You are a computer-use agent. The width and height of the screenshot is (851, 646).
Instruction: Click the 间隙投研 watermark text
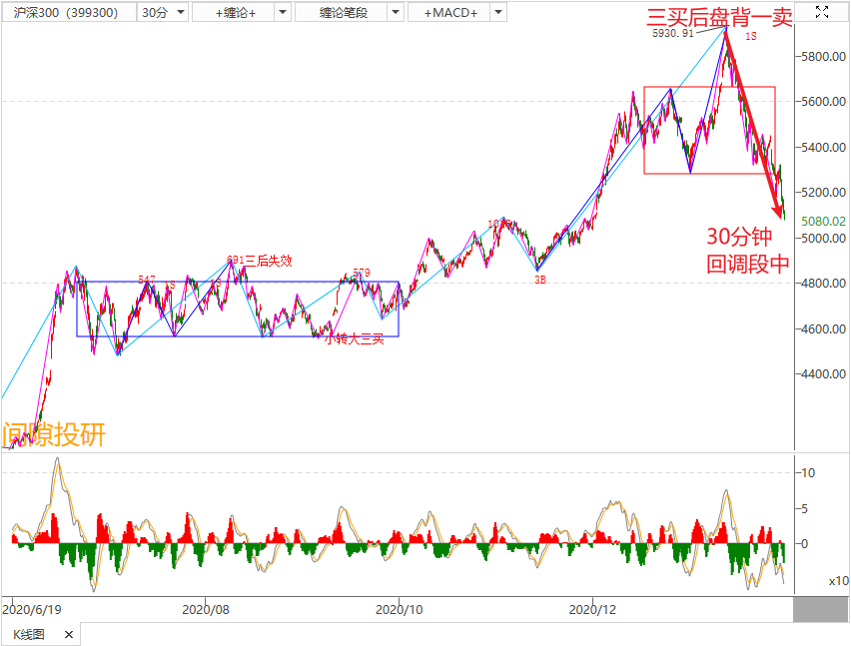(x=54, y=435)
